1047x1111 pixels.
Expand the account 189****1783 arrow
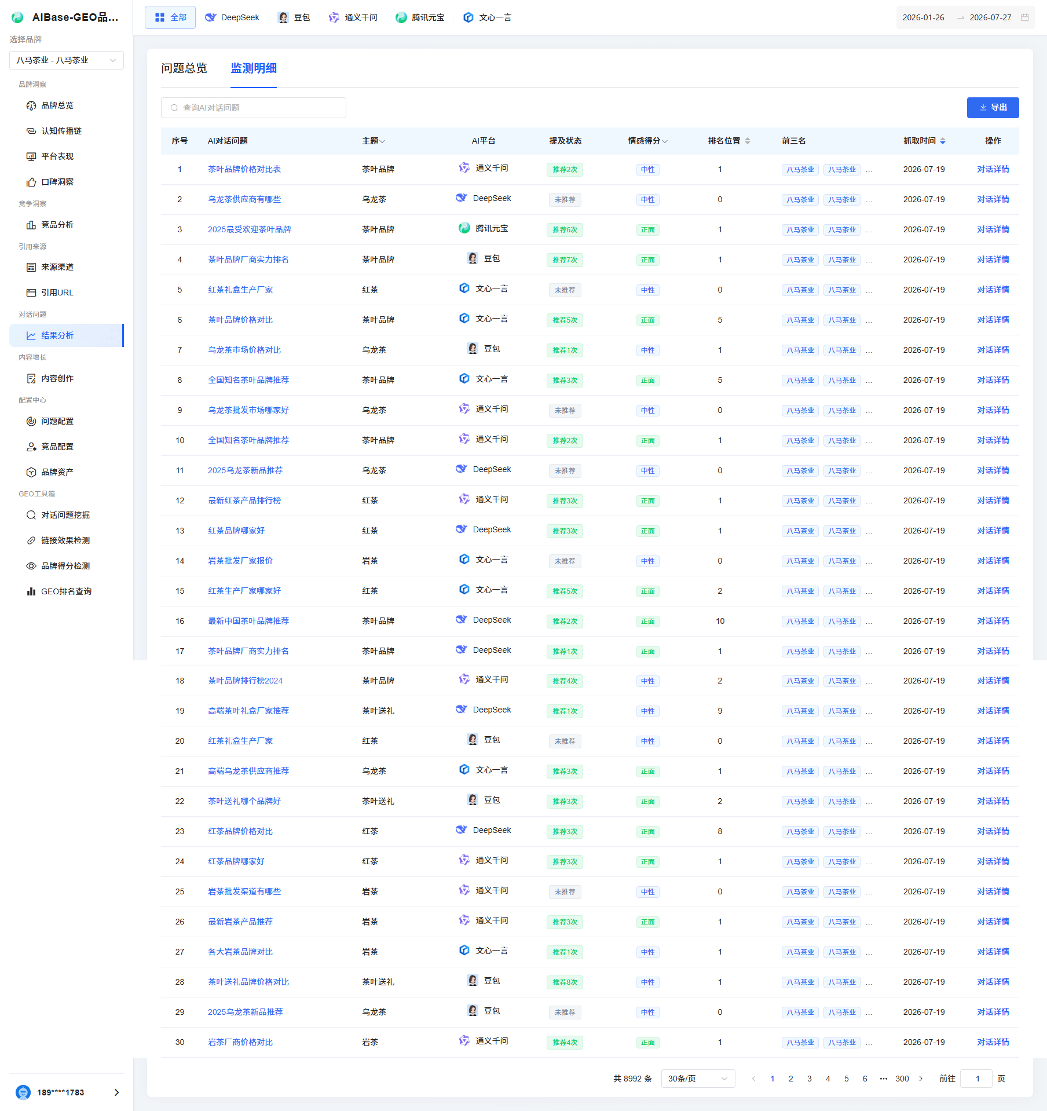point(116,1092)
